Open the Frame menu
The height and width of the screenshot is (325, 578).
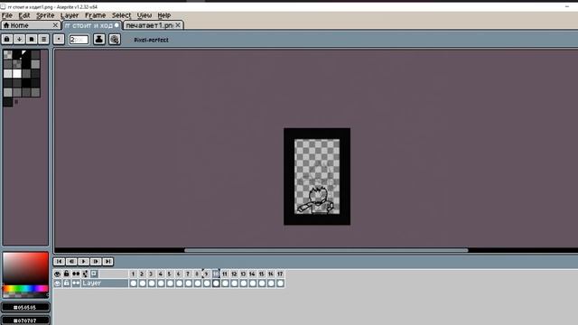point(95,15)
